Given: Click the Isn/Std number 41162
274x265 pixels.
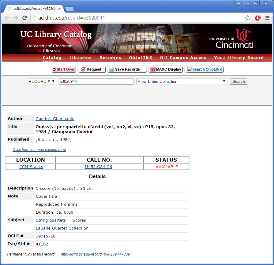Looking at the screenshot, I should pyautogui.click(x=42, y=244).
